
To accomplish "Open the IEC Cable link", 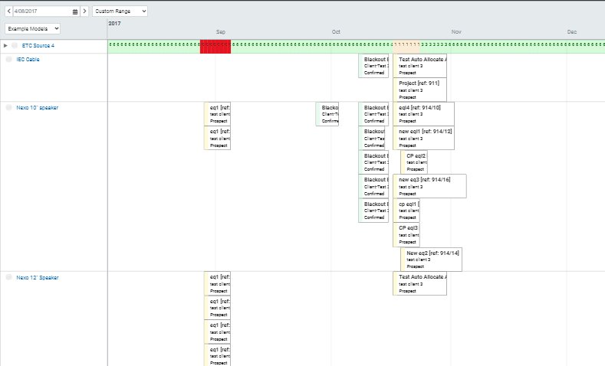I will coord(28,59).
